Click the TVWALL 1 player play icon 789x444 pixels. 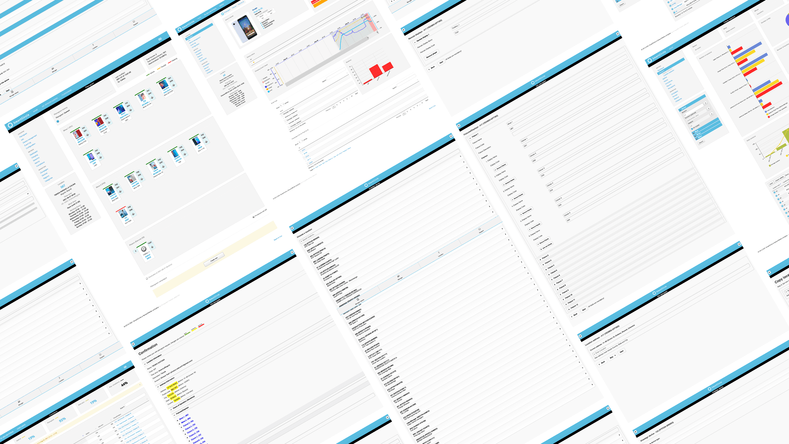coord(143,249)
